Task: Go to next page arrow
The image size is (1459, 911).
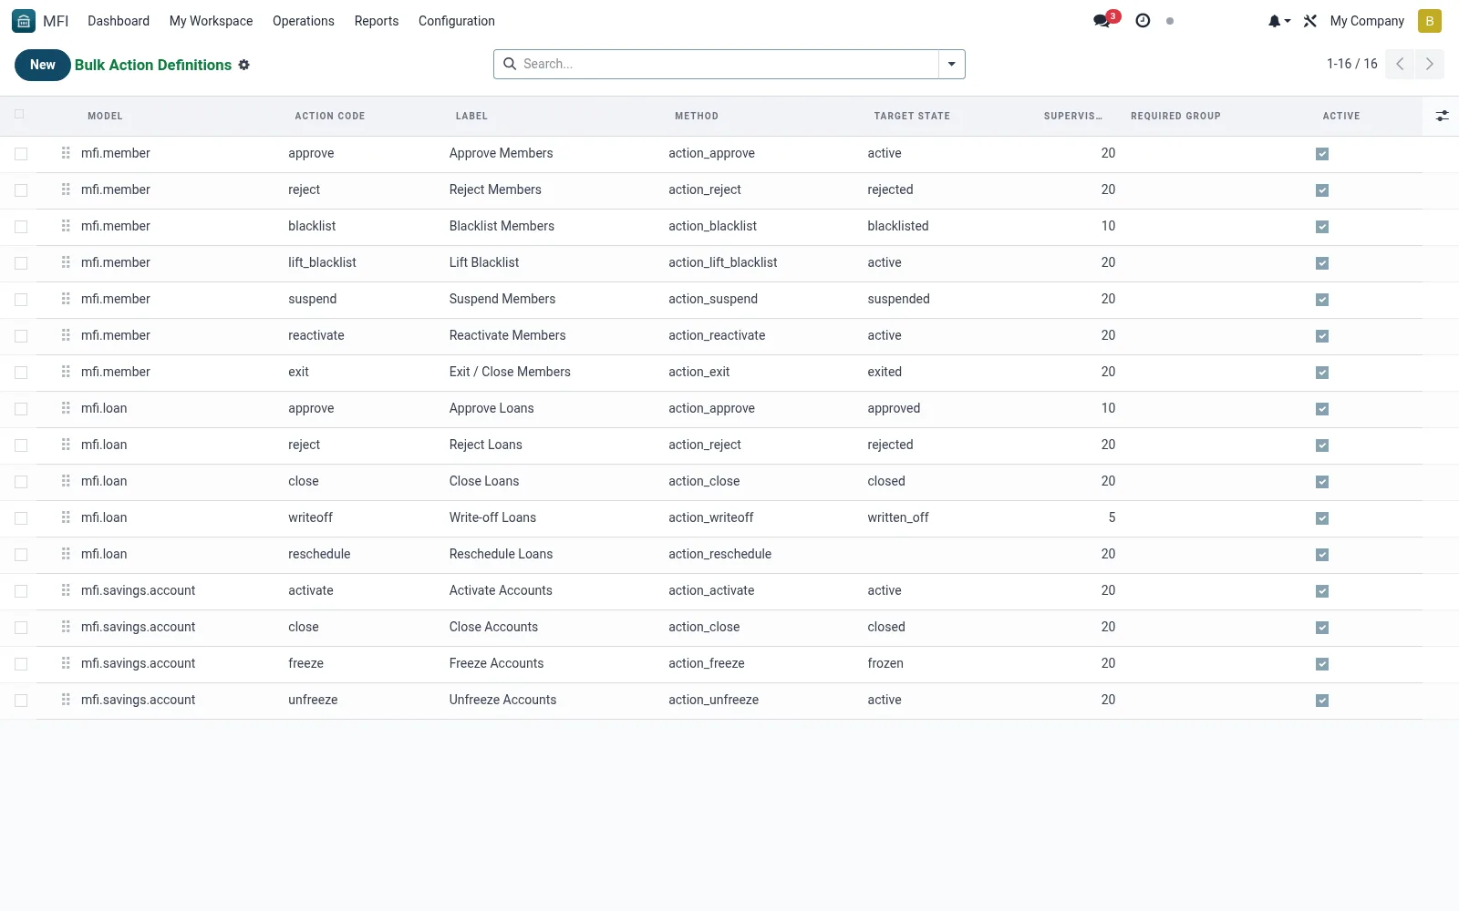Action: (x=1429, y=64)
